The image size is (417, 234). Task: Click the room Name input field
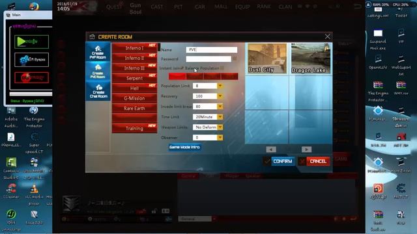pyautogui.click(x=211, y=49)
